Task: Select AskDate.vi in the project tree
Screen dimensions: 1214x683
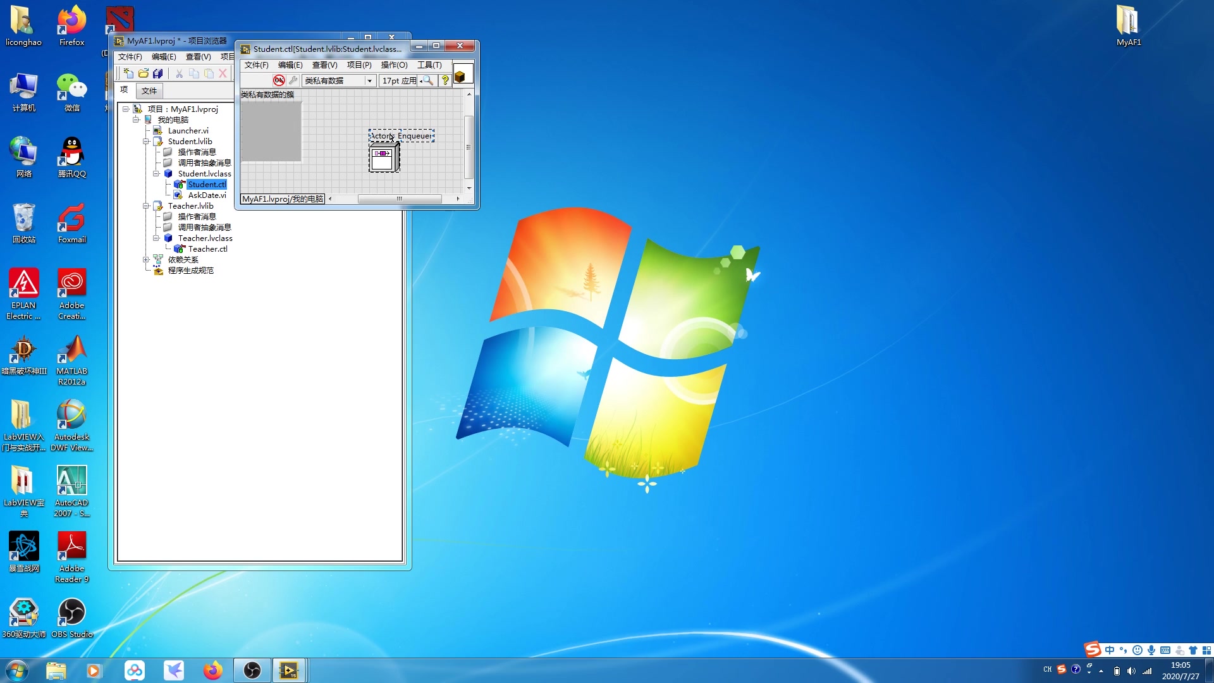Action: tap(207, 195)
